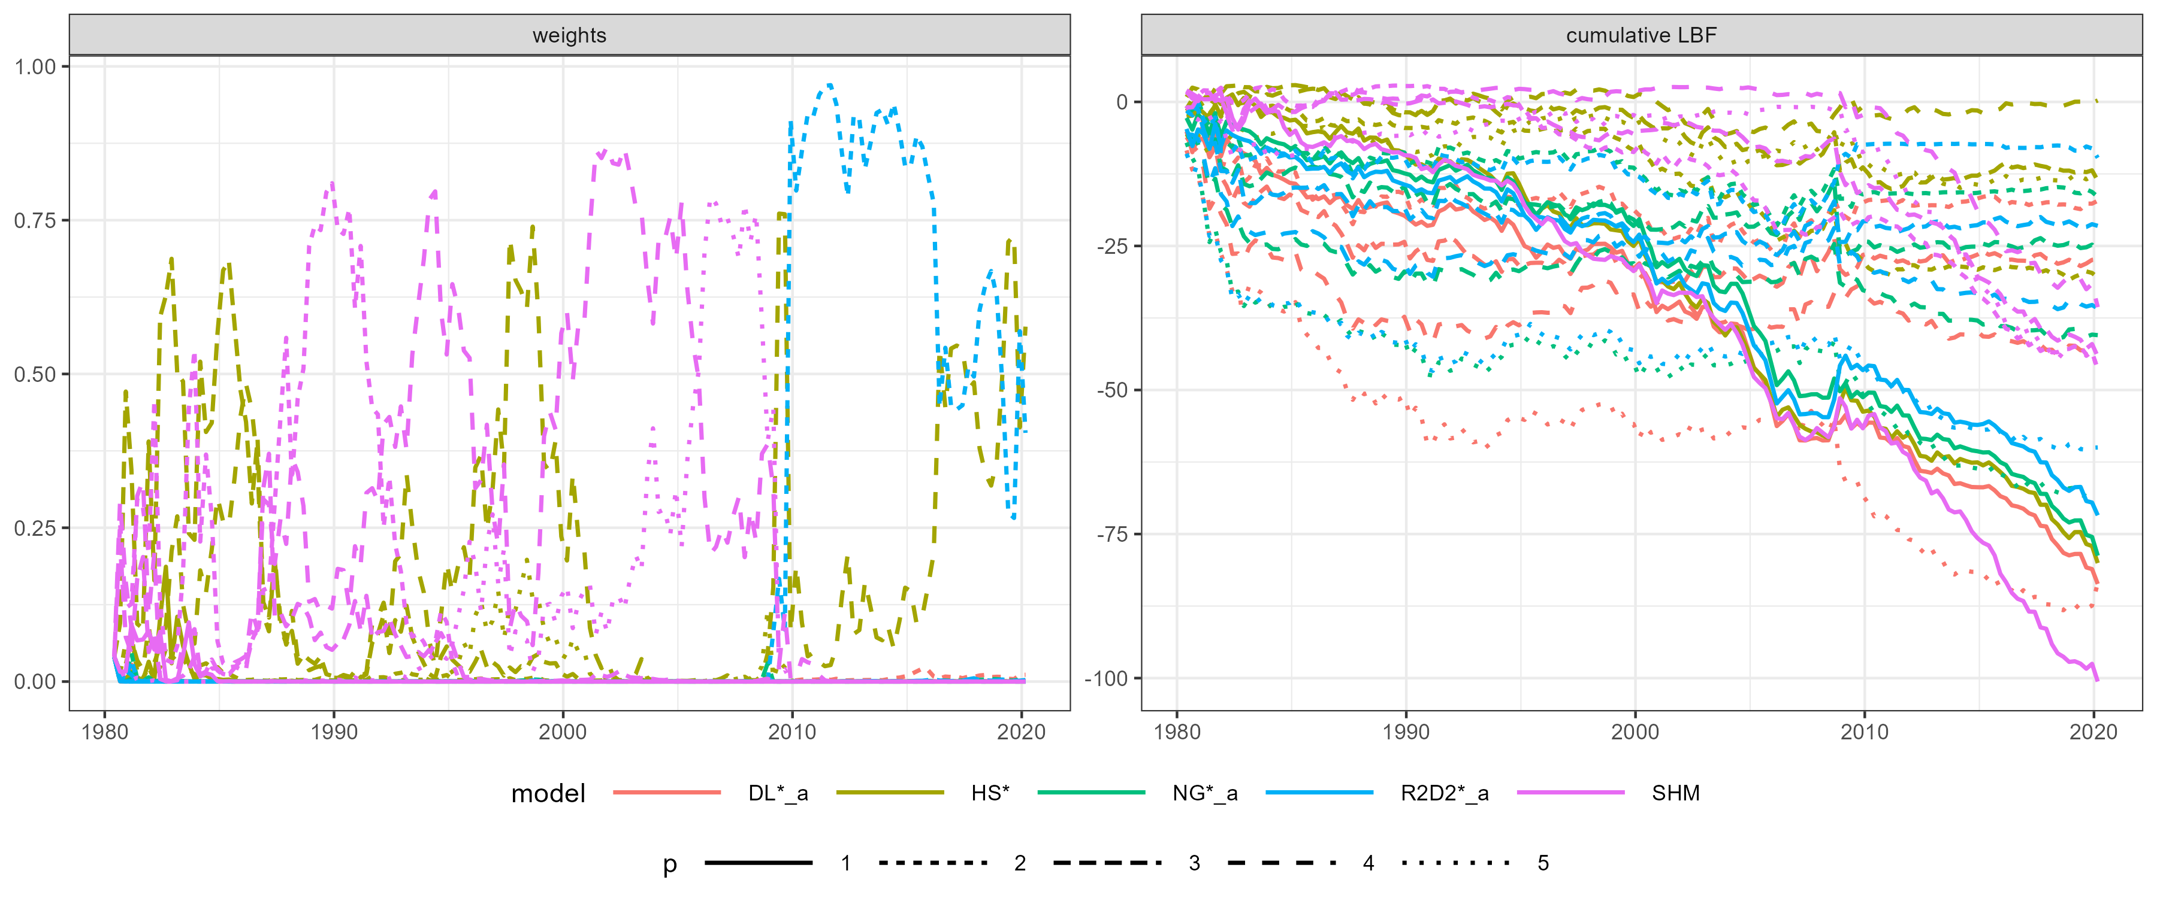Image resolution: width=2157 pixels, height=898 pixels.
Task: Click the R2D2*_a legend text label
Action: point(1445,793)
